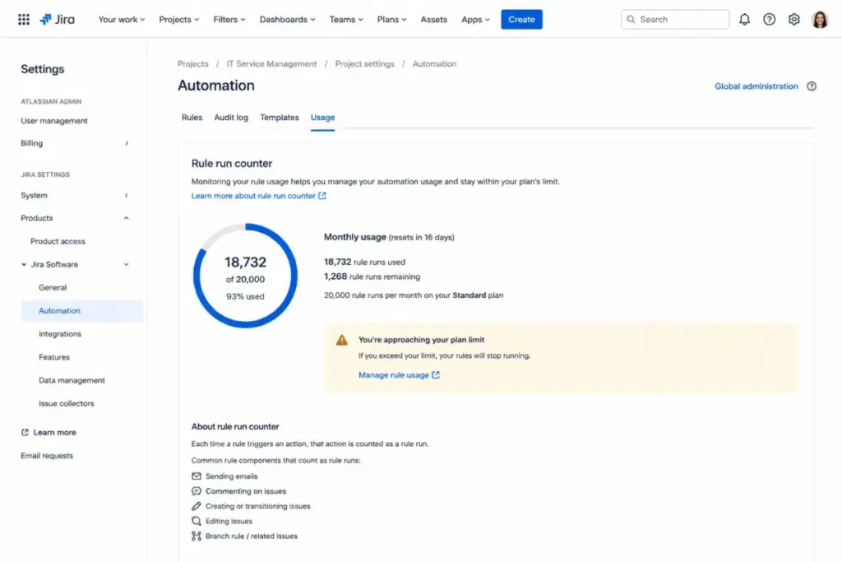The image size is (842, 562).
Task: Open the Projects dropdown menu
Action: [x=178, y=20]
